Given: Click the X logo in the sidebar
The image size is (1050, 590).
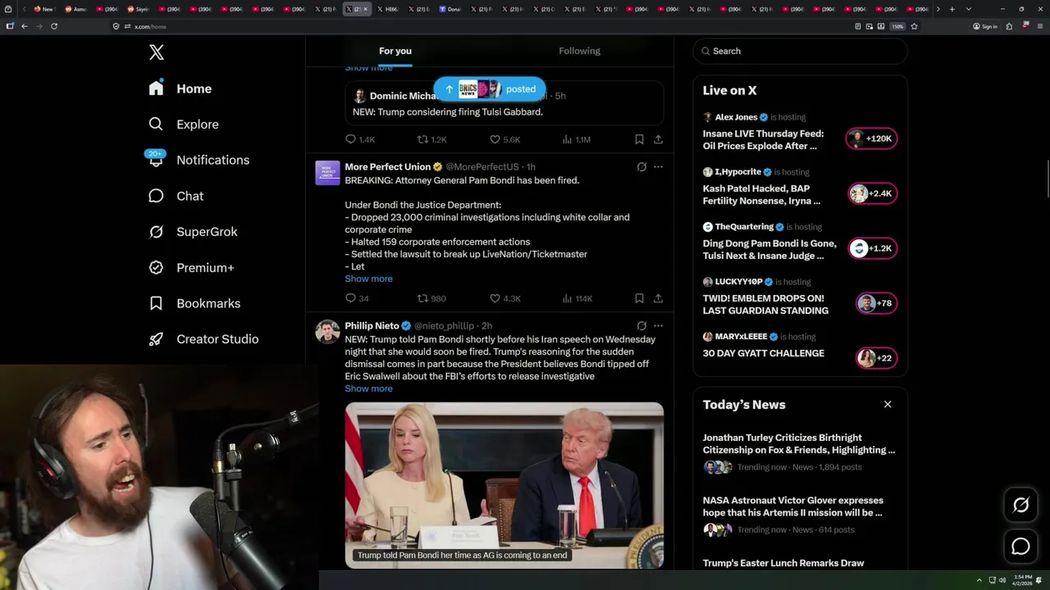Looking at the screenshot, I should coord(157,52).
